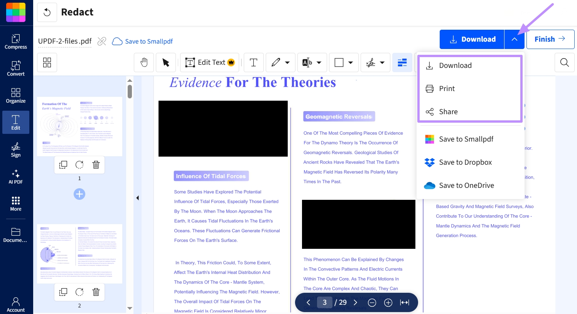Screen dimensions: 577x314
Task: Select Print from the open menu
Action: (447, 88)
